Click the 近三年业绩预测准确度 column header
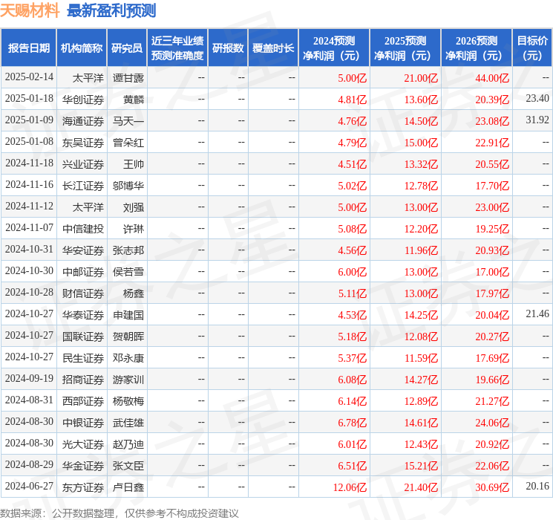Screen dimensions: 553x520 pyautogui.click(x=177, y=48)
